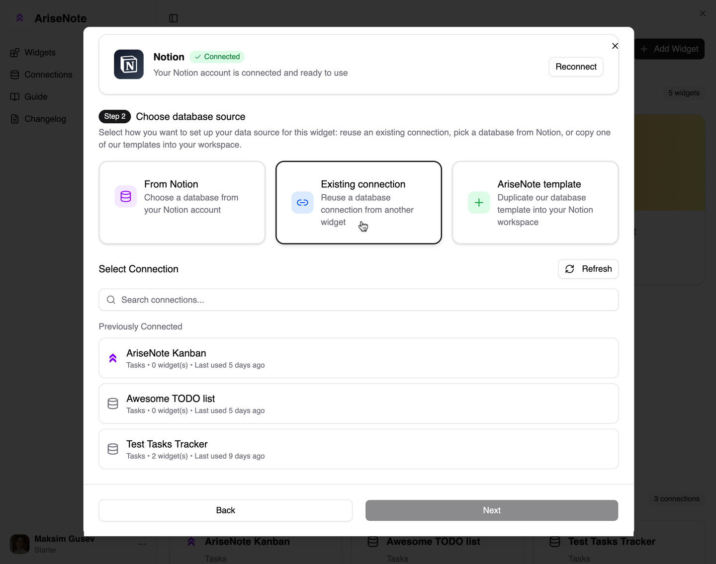Viewport: 716px width, 564px height.
Task: Click the Reconnect button
Action: [x=576, y=67]
